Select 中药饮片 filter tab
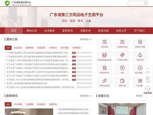This screenshot has height=115, width=153. point(53,48)
